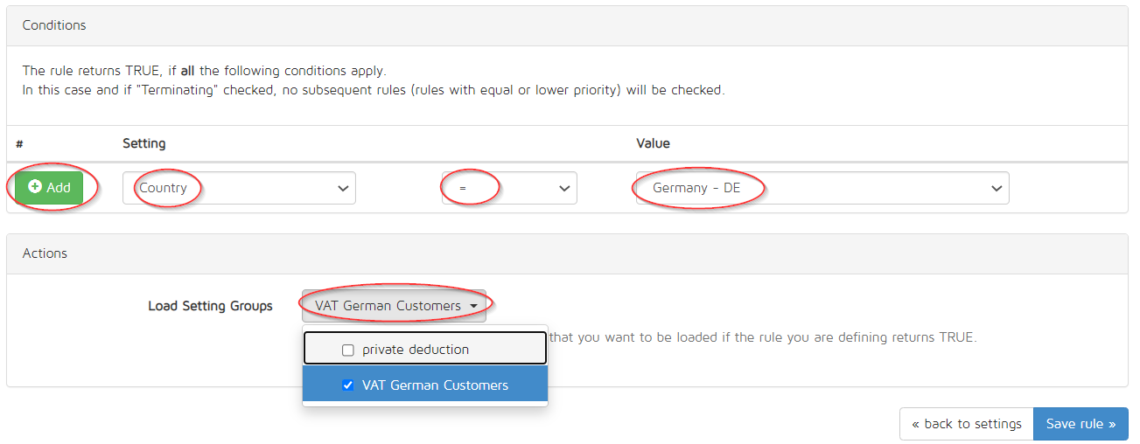Click the green Add condition button
Screen dimensions: 1140x444
(x=49, y=188)
